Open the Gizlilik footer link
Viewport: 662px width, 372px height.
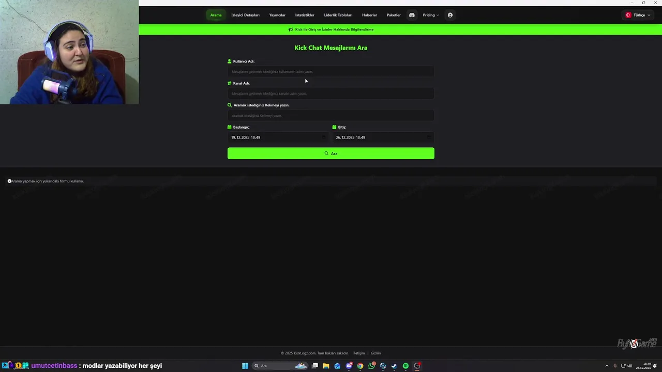pyautogui.click(x=376, y=353)
